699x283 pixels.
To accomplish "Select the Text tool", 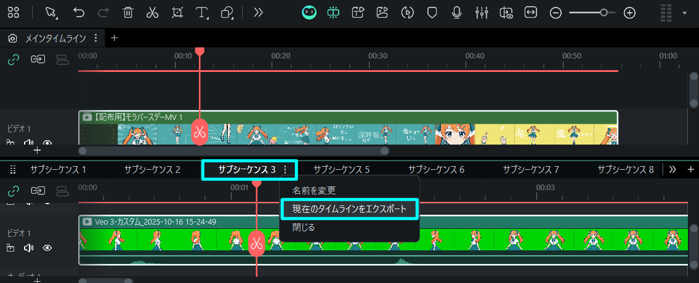I will [x=202, y=12].
